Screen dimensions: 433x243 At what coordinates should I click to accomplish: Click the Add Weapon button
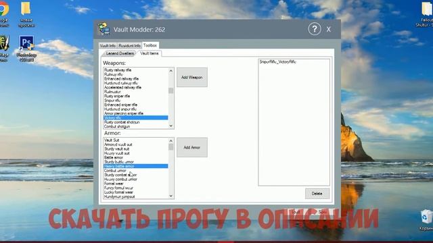[x=192, y=78]
